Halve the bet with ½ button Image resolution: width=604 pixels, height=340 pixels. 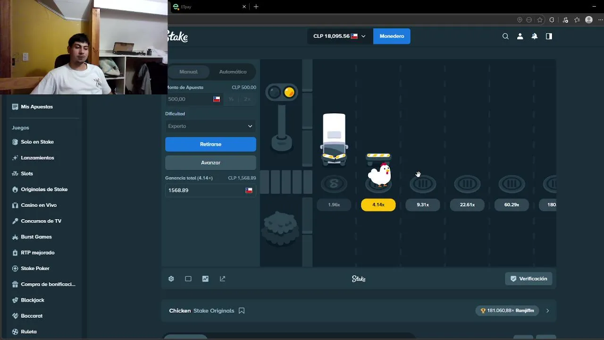tap(231, 99)
